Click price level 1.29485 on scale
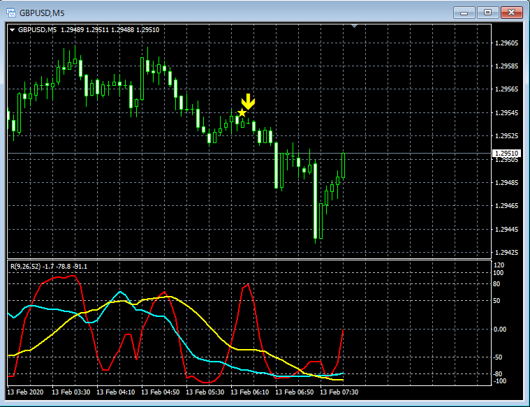The image size is (530, 407). 506,182
